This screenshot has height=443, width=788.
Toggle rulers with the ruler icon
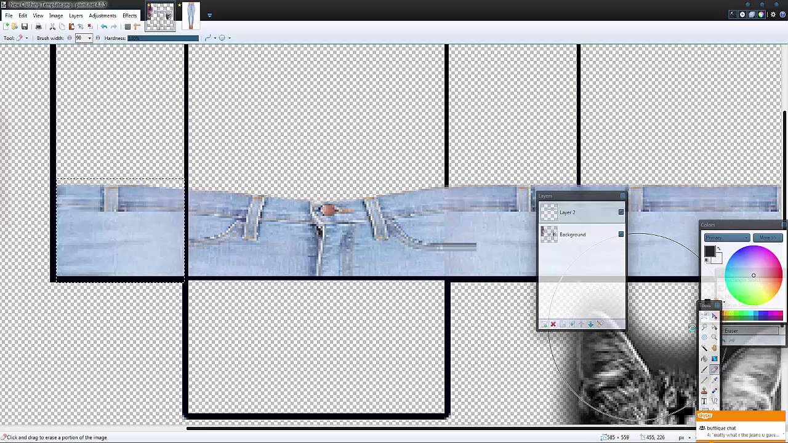(137, 26)
